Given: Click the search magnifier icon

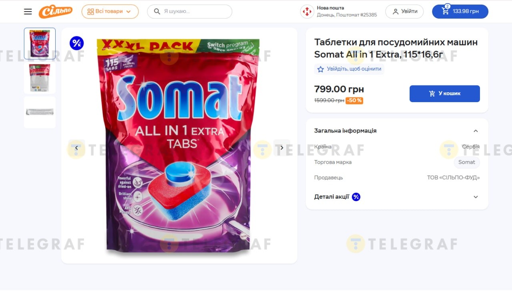Looking at the screenshot, I should pyautogui.click(x=157, y=12).
